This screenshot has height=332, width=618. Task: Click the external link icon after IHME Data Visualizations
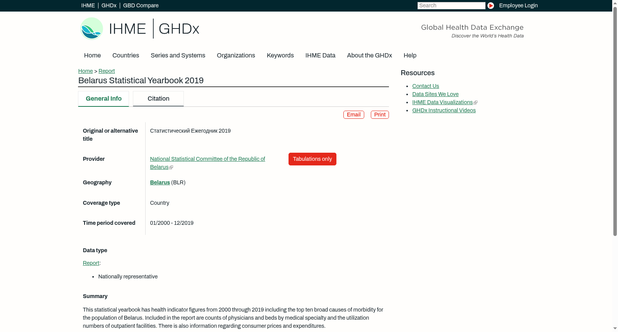pyautogui.click(x=475, y=103)
